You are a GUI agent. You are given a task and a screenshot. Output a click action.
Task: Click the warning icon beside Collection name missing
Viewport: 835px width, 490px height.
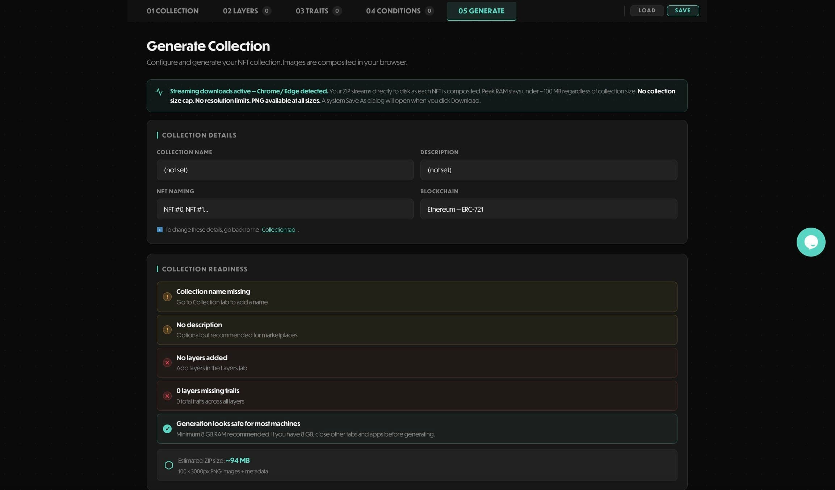point(167,296)
